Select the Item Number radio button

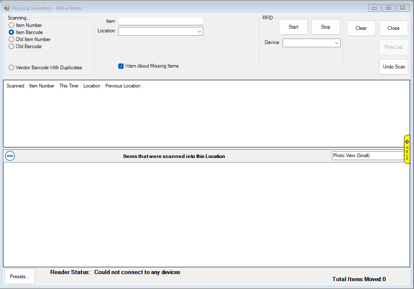pos(12,25)
